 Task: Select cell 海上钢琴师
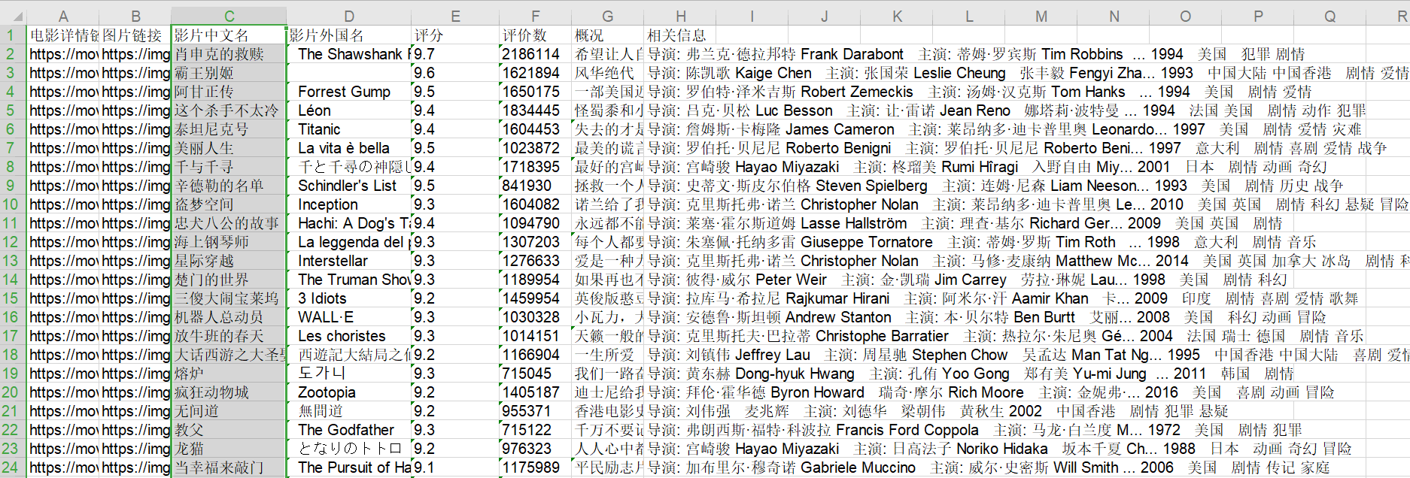[x=229, y=241]
